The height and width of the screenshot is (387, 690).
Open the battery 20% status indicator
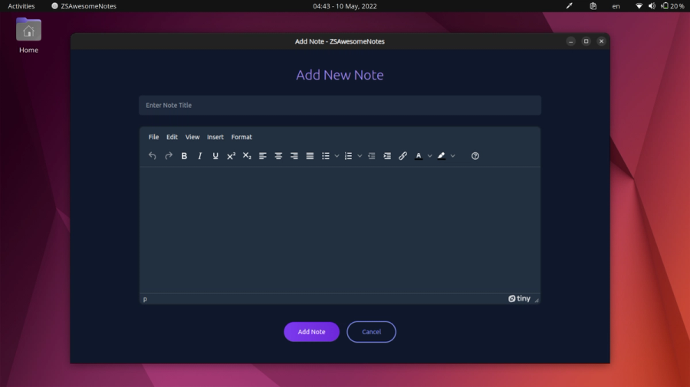672,6
